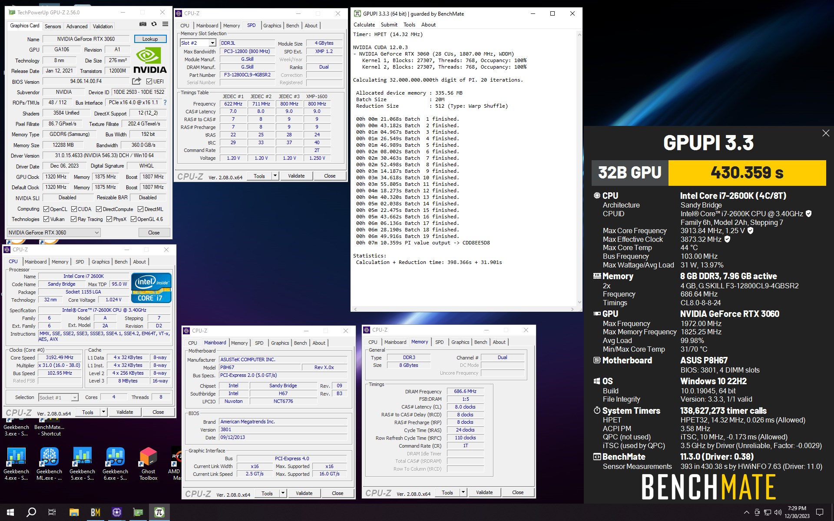834x521 pixels.
Task: Click GPUPI pi taskbar icon
Action: tap(159, 512)
